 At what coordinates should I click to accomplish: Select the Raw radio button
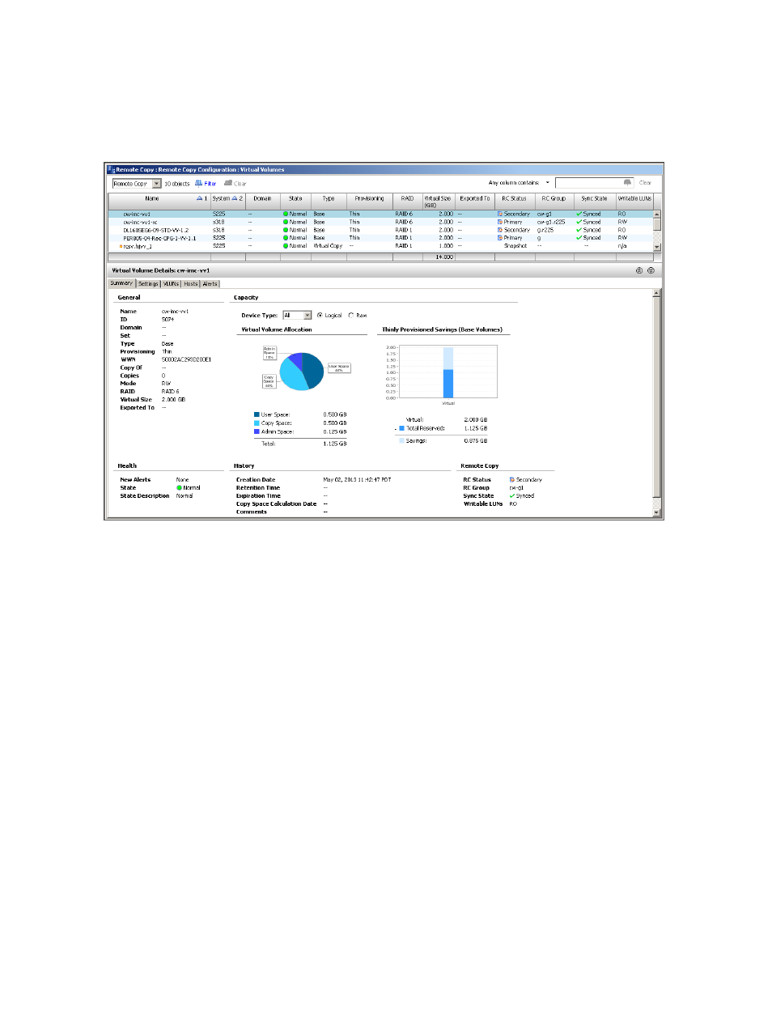pyautogui.click(x=351, y=316)
